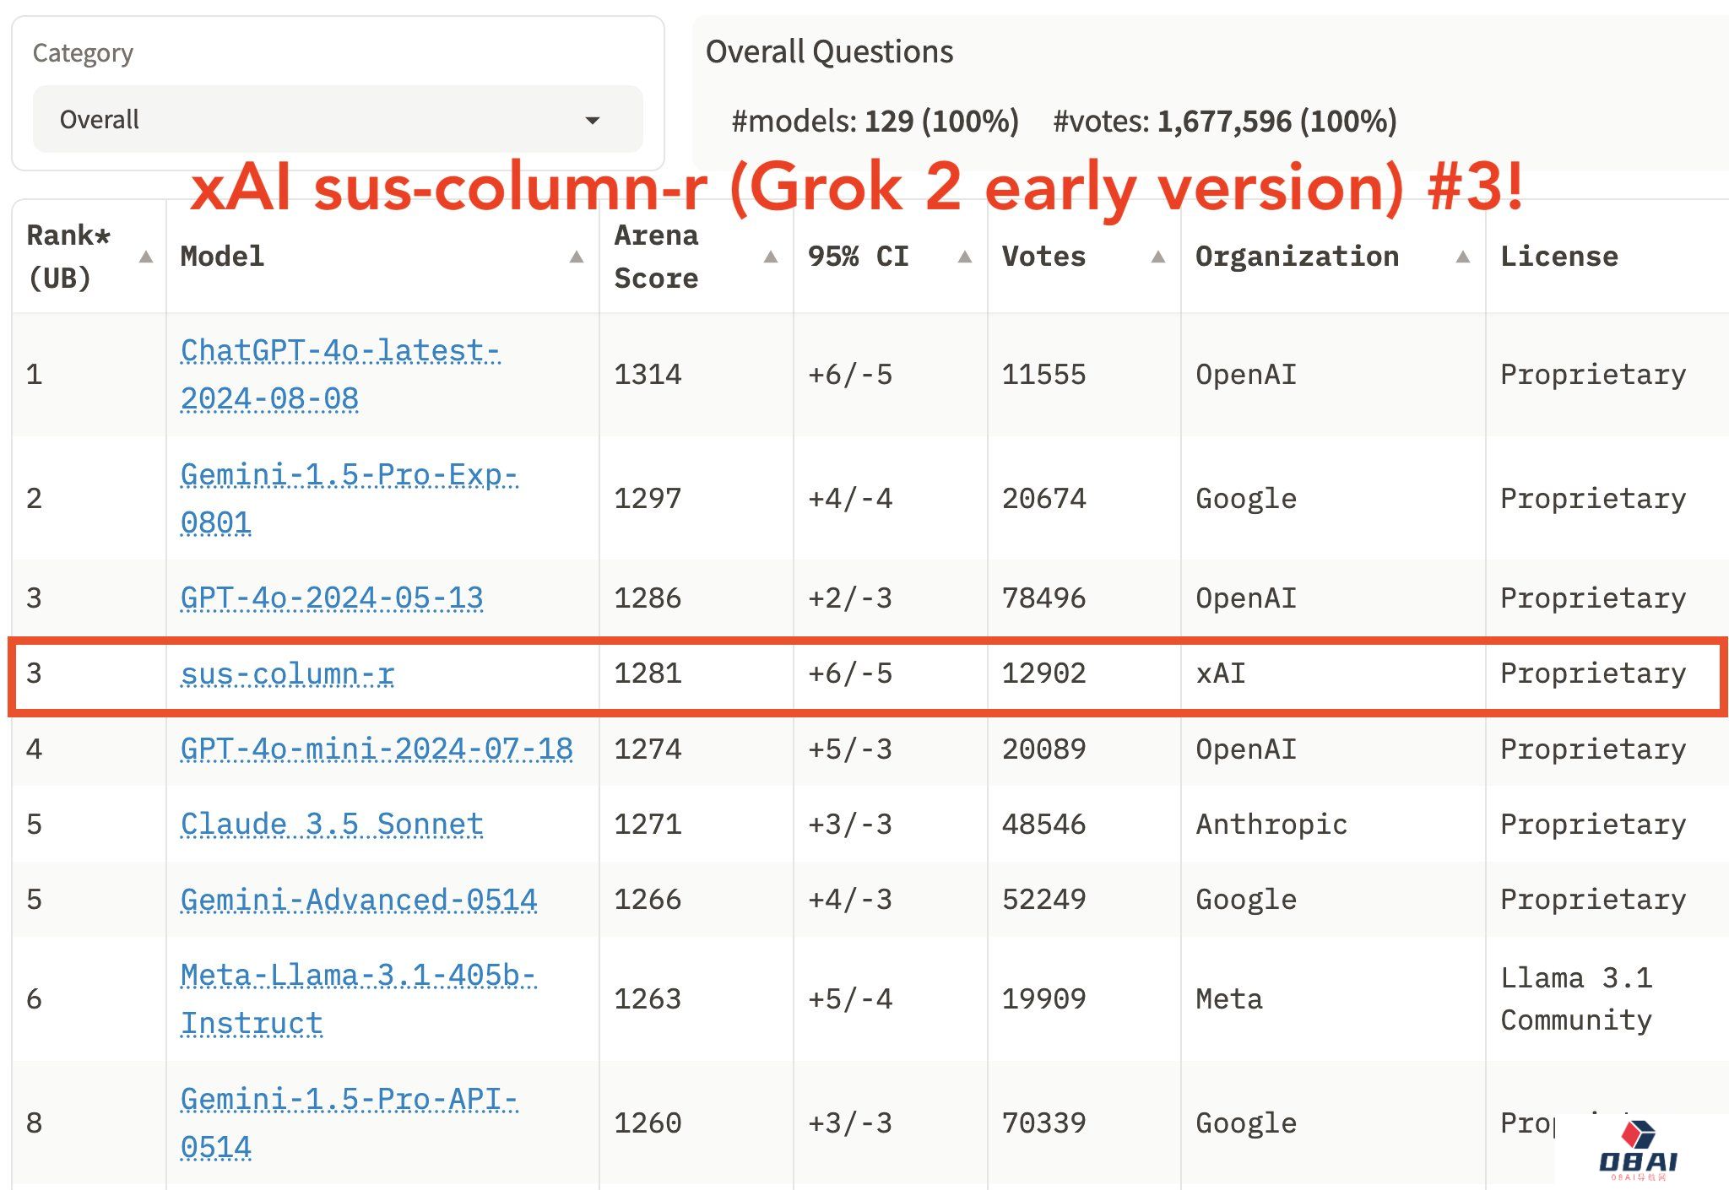
Task: Open the Category Overall dropdown
Action: 338,119
